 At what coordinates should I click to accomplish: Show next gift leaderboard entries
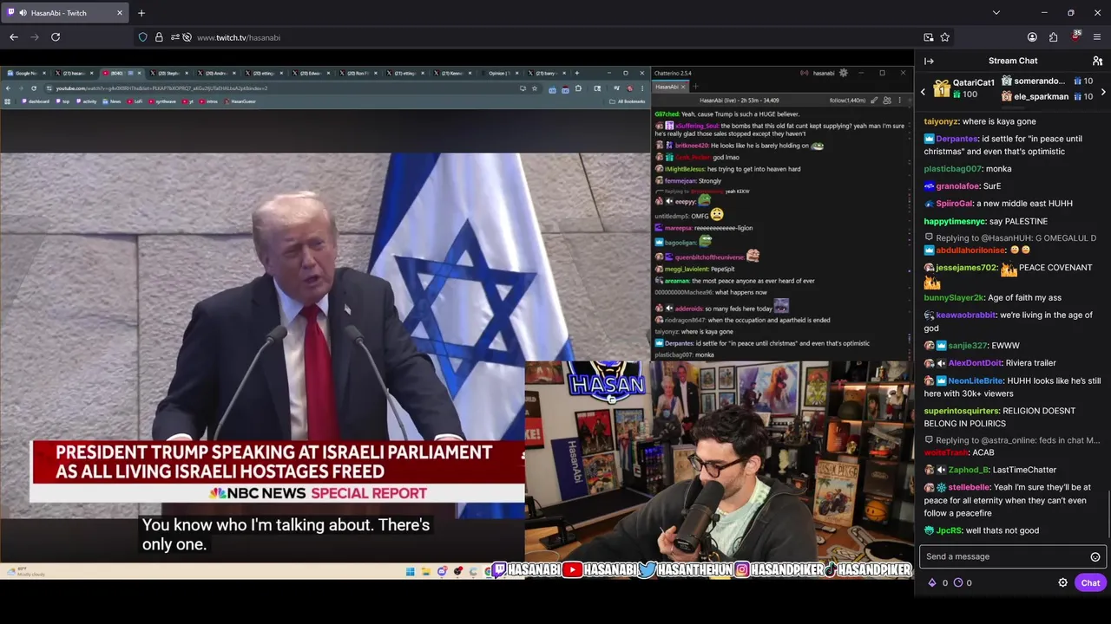pos(1103,91)
